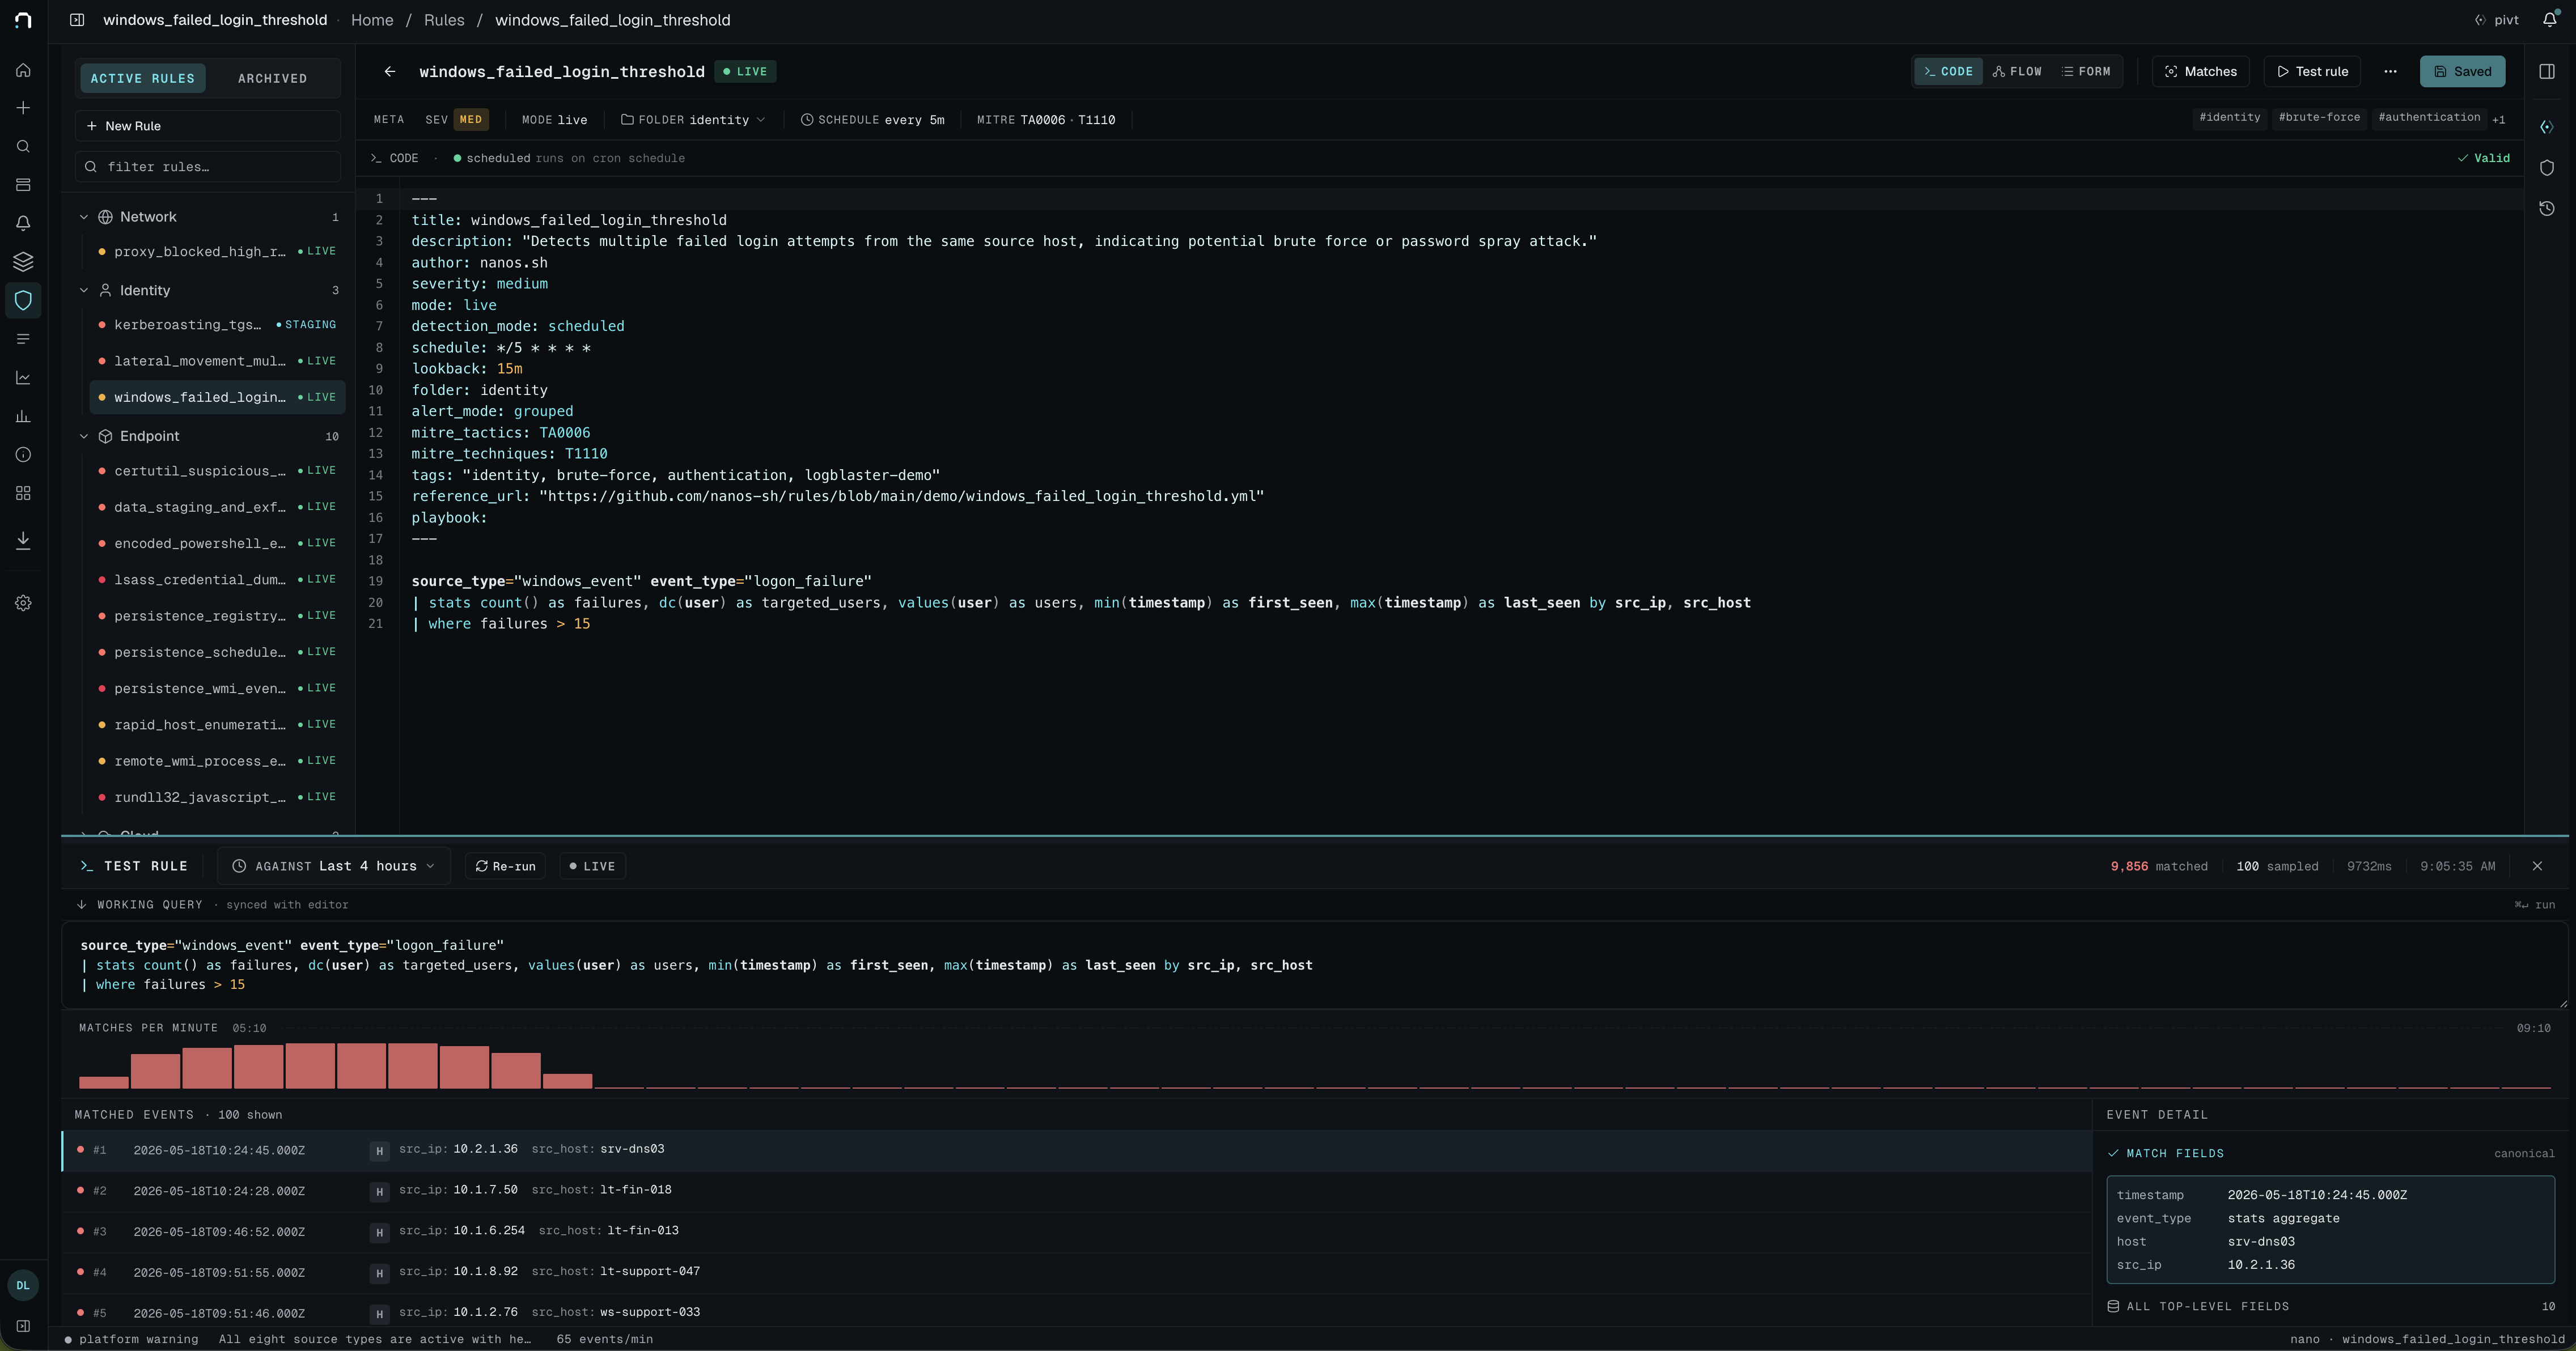
Task: Open the FOLDER identity dropdown
Action: [693, 120]
